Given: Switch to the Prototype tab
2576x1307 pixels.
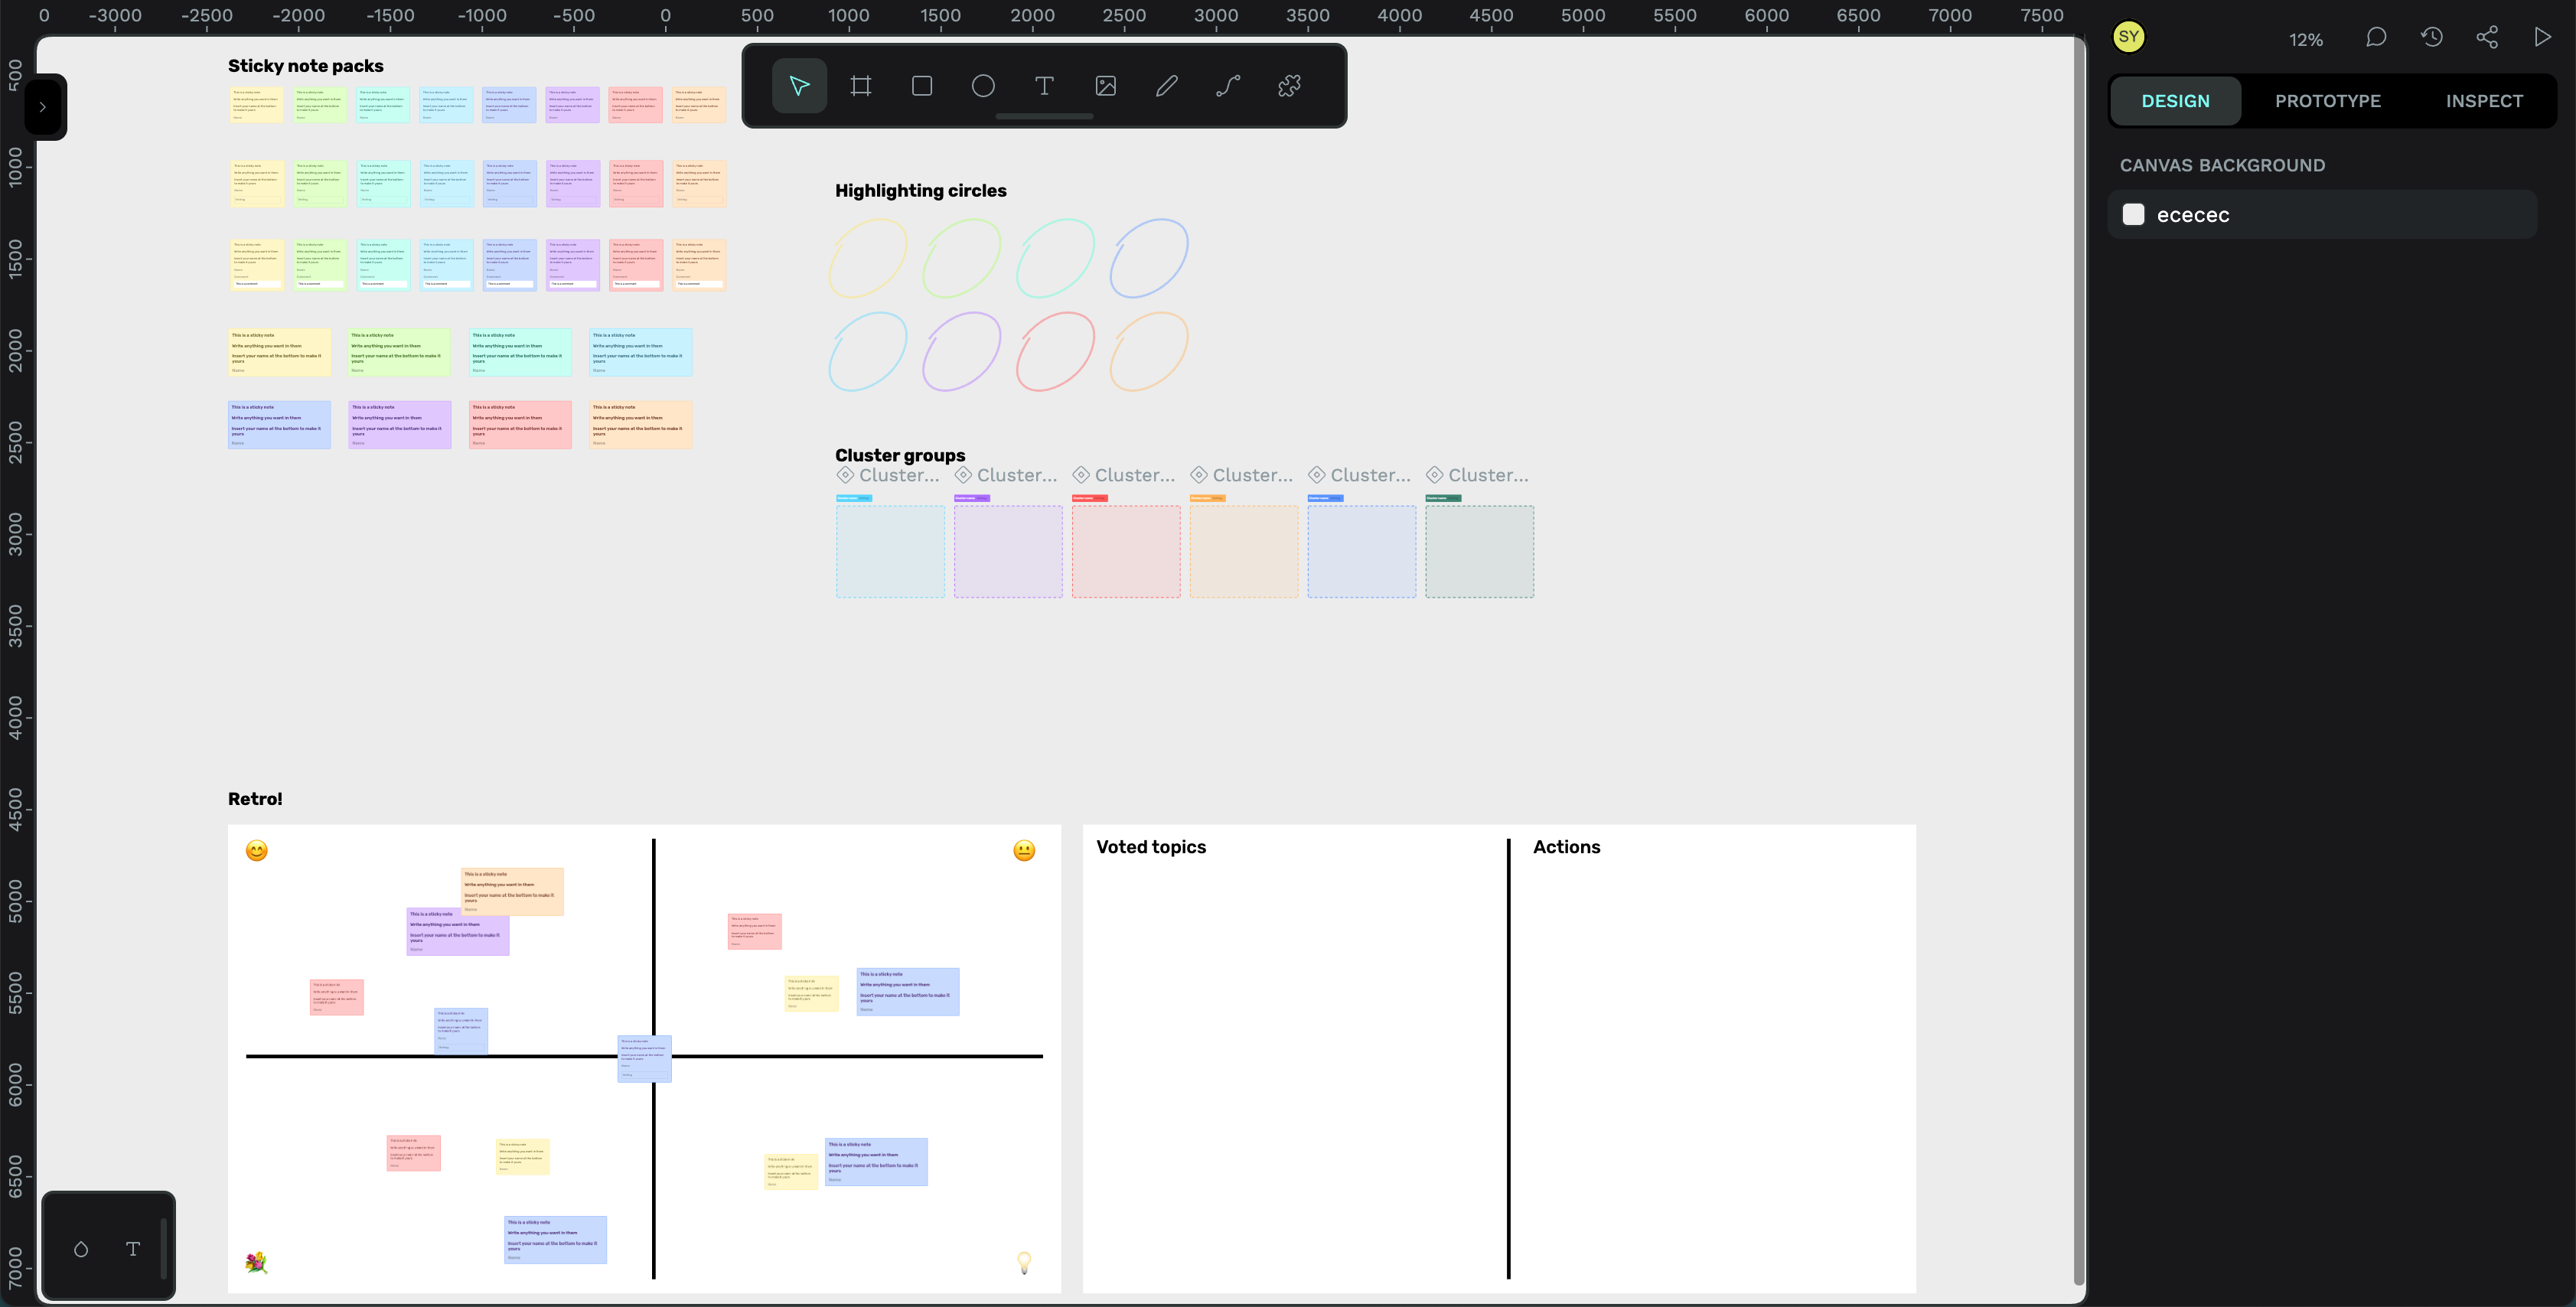Looking at the screenshot, I should pos(2327,101).
